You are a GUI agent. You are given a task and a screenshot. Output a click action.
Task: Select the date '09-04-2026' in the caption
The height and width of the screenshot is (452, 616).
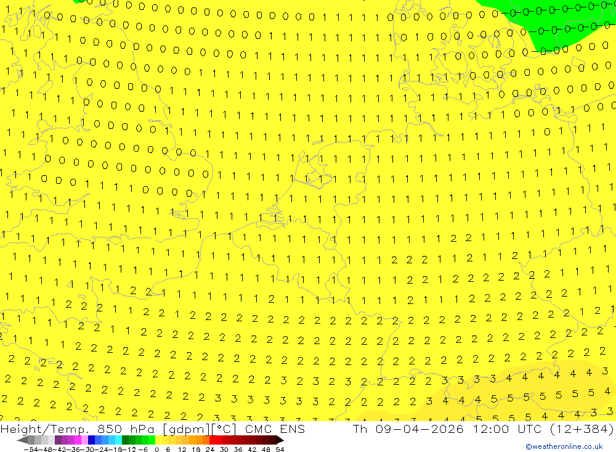point(419,429)
